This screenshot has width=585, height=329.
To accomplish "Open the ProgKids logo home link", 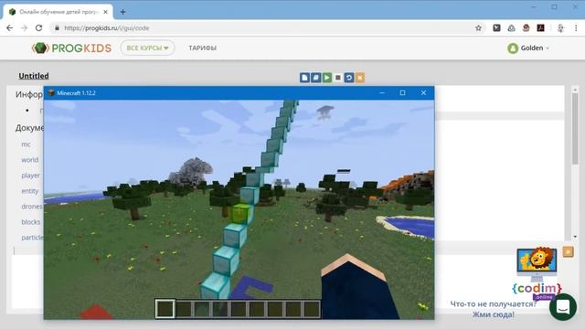I will coord(71,48).
